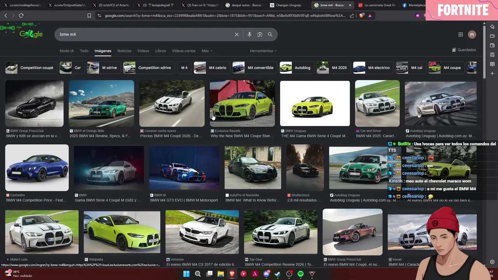This screenshot has height=280, width=498.
Task: Close the bmw m4 browser tab
Action: point(350,5)
